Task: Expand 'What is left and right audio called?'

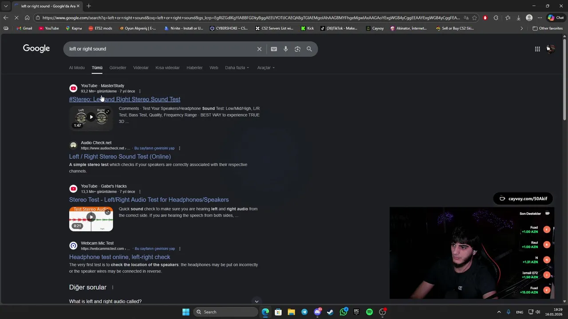Action: coord(163,301)
